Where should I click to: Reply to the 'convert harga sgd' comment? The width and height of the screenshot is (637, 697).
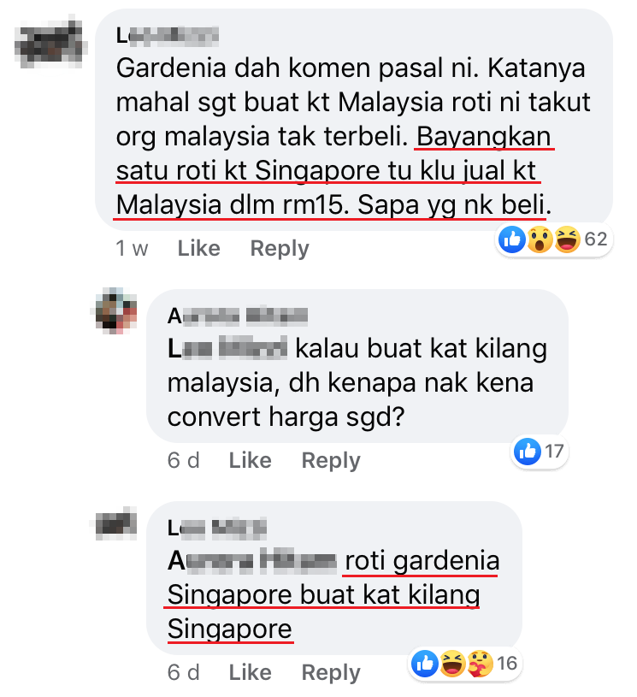tap(331, 460)
